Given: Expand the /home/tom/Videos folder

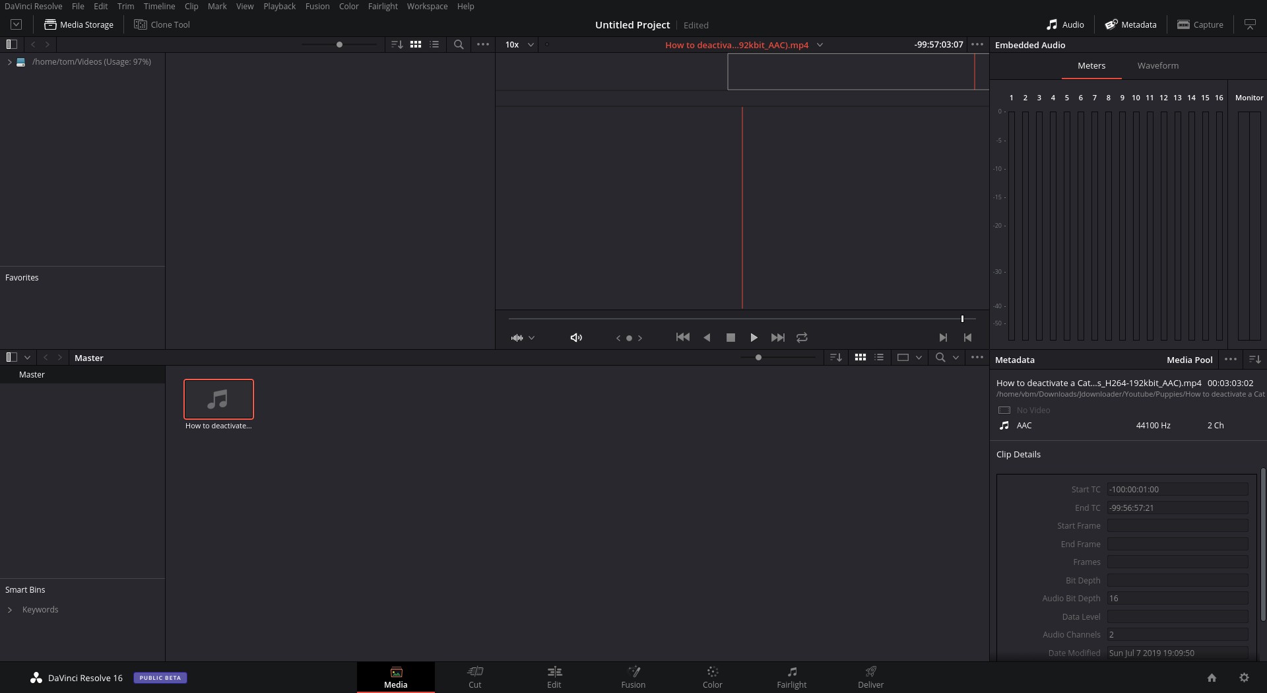Looking at the screenshot, I should (9, 61).
